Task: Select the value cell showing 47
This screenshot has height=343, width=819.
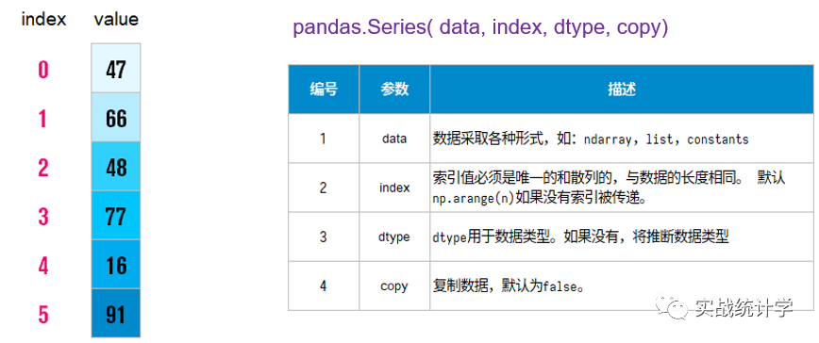Action: click(116, 68)
